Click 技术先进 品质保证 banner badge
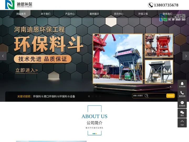The height and width of the screenshot is (142, 189). (43, 59)
